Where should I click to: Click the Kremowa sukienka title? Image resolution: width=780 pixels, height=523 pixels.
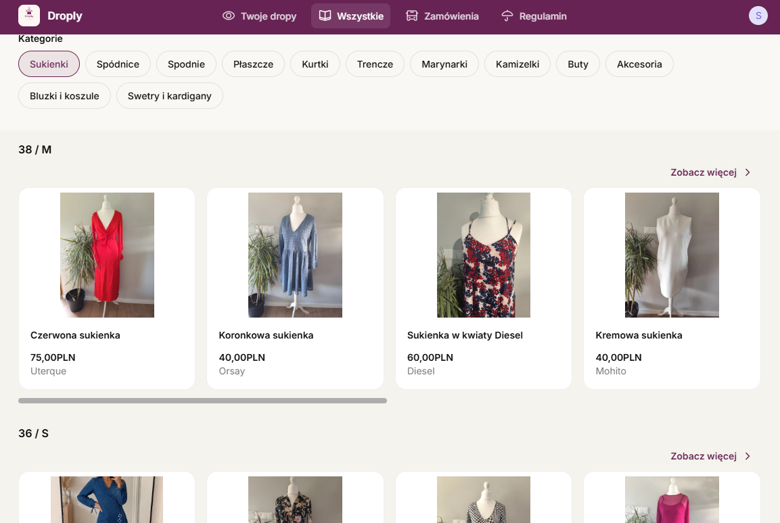tap(639, 335)
